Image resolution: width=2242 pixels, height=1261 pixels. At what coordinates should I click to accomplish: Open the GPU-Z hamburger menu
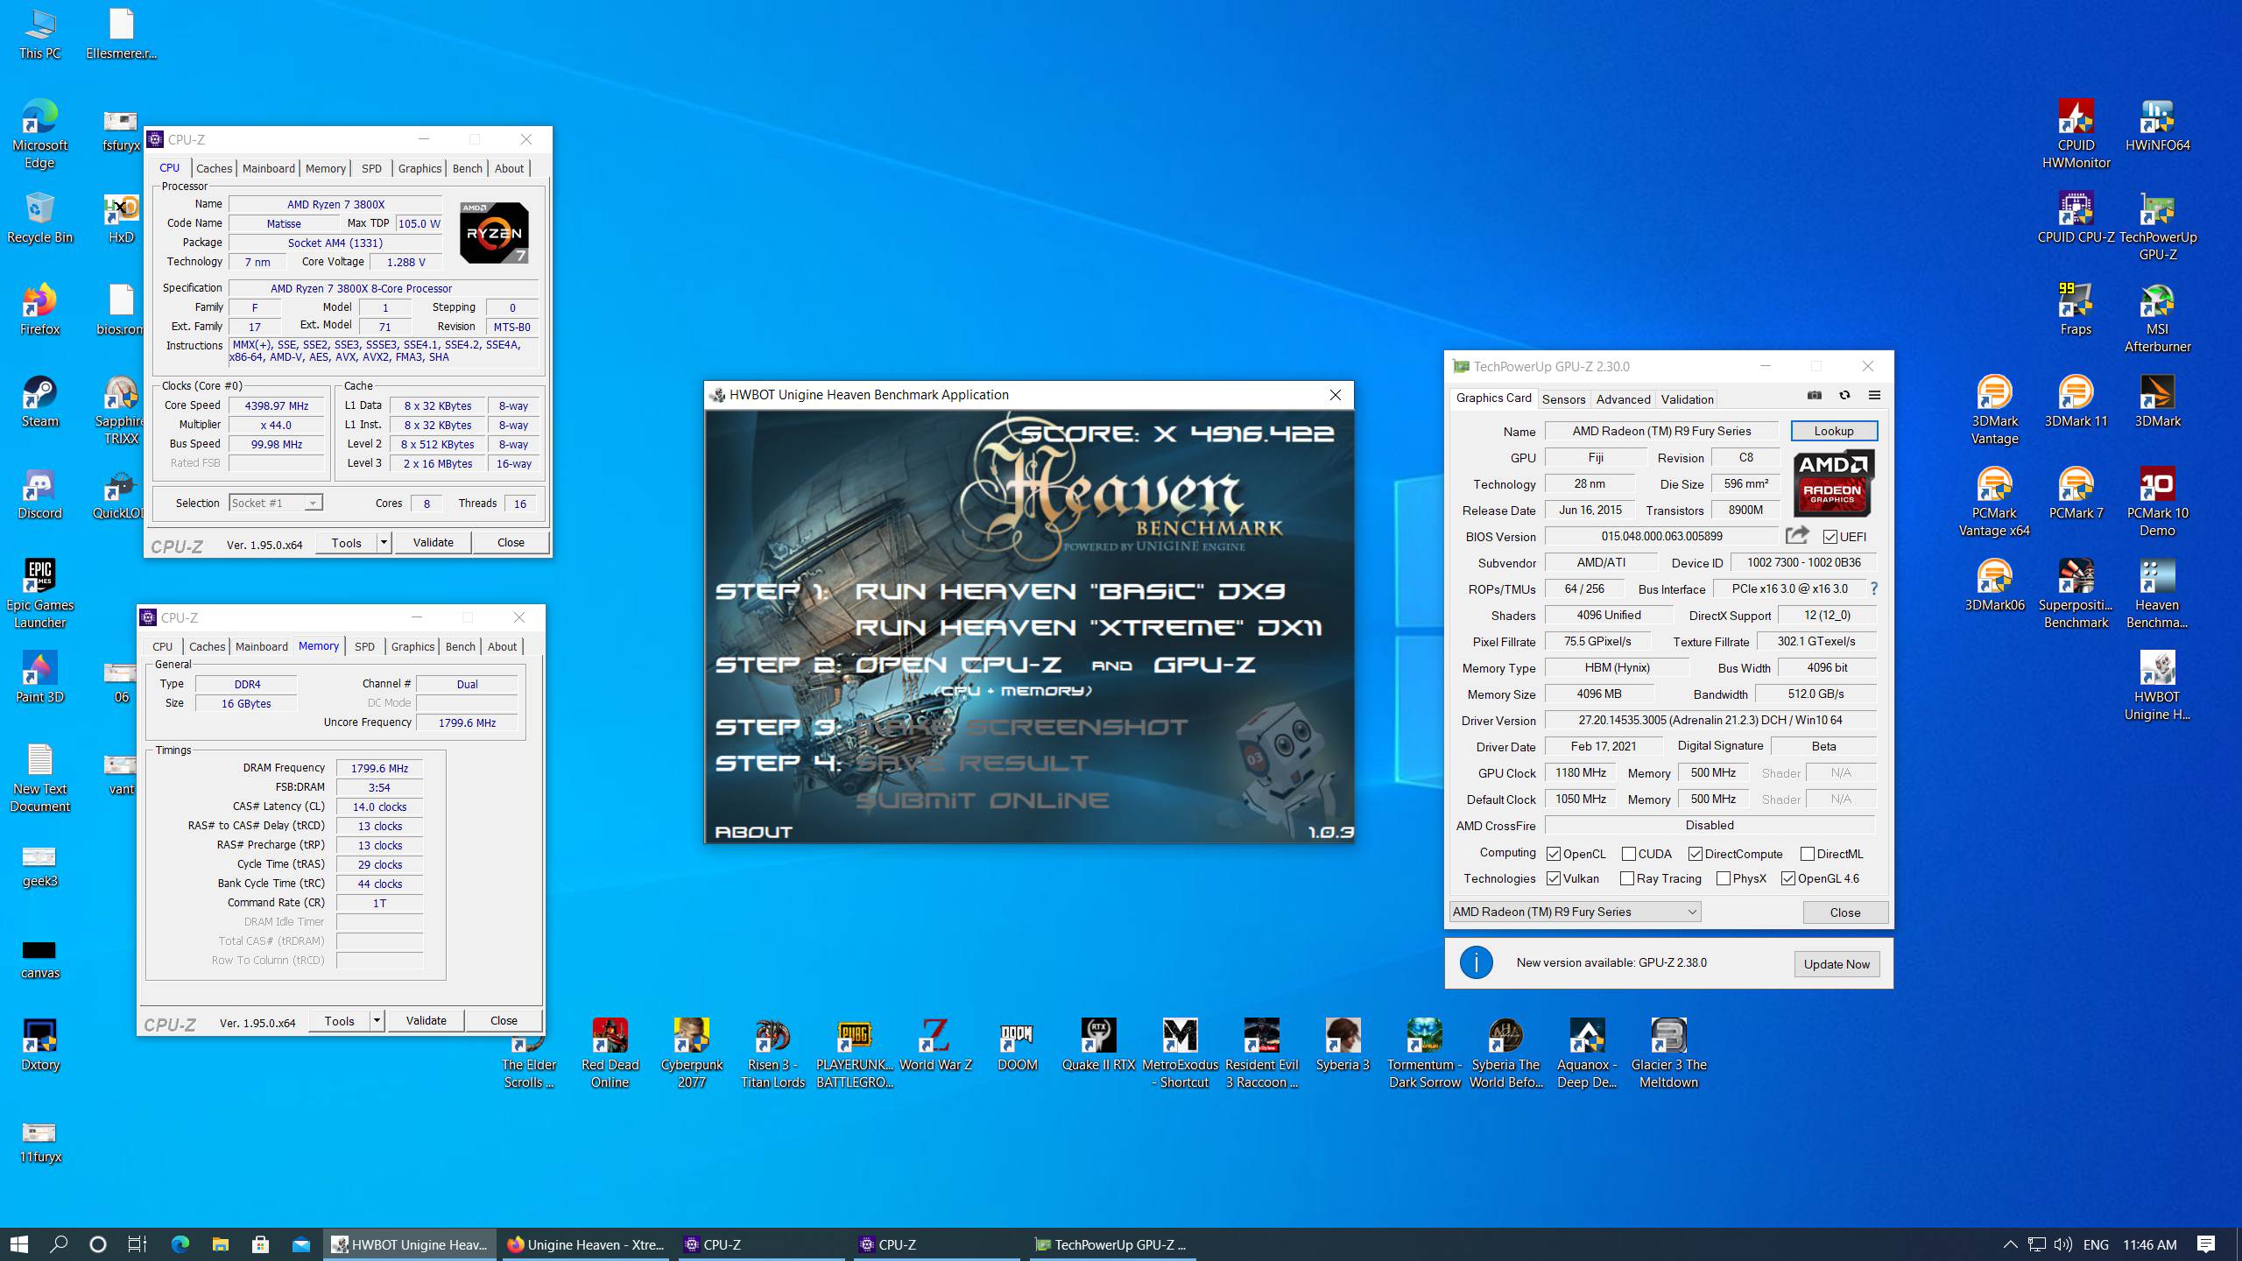point(1874,396)
